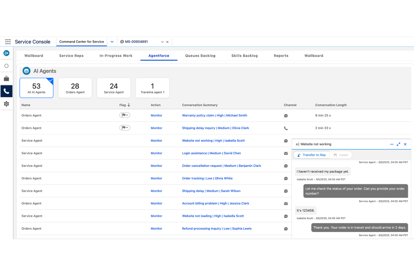
Task: Click the MS-00004891 tab's chat icon
Action: click(122, 42)
